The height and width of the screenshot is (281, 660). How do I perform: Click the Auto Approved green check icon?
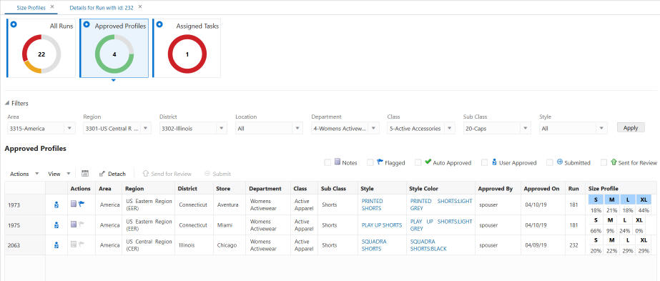pyautogui.click(x=428, y=162)
